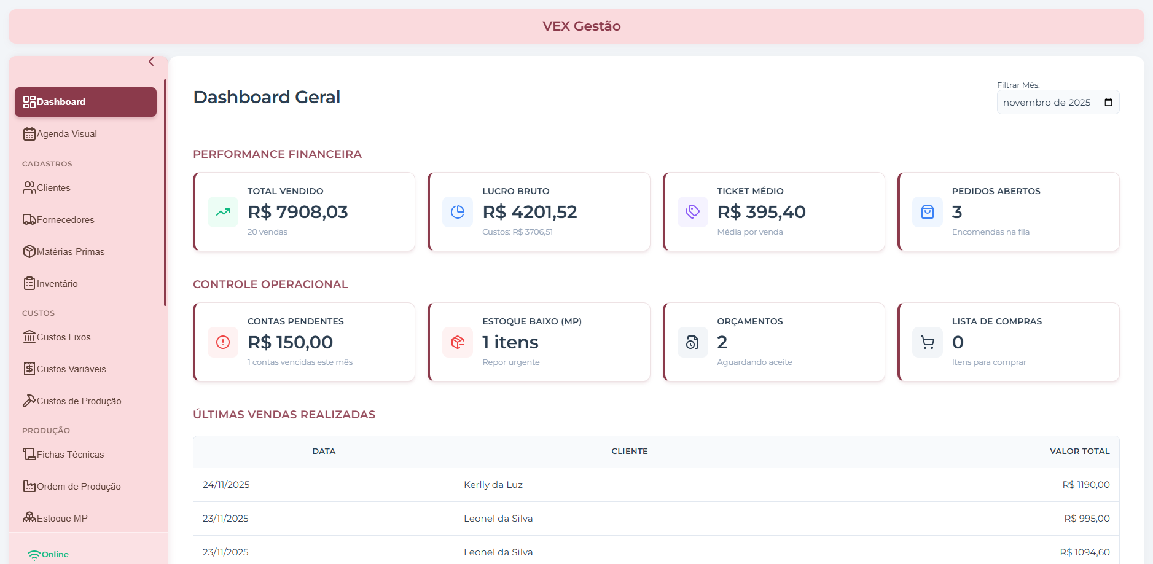Go to Agenda Visual in the sidebar
Screen dimensions: 1153x564
pyautogui.click(x=67, y=134)
